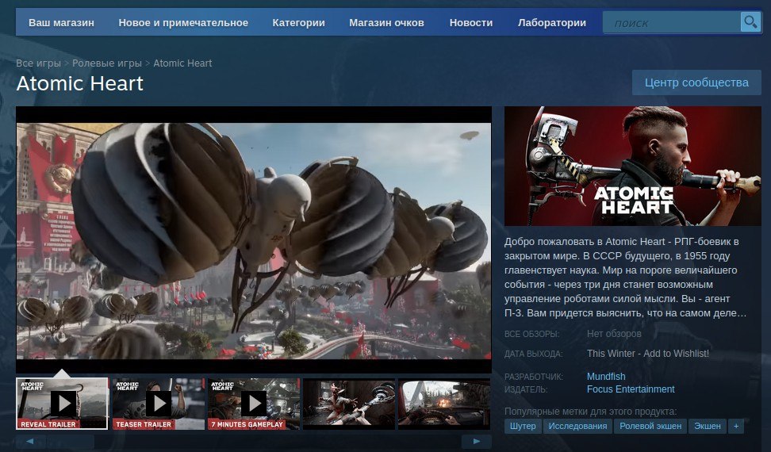Play the Teaser Trailer thumbnail
The image size is (771, 452).
click(x=159, y=404)
